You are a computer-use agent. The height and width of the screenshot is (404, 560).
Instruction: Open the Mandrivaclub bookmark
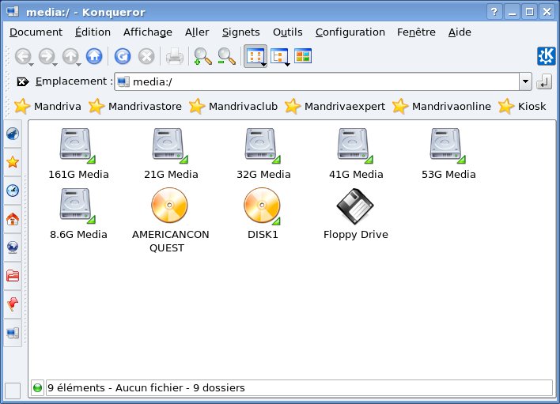point(233,107)
